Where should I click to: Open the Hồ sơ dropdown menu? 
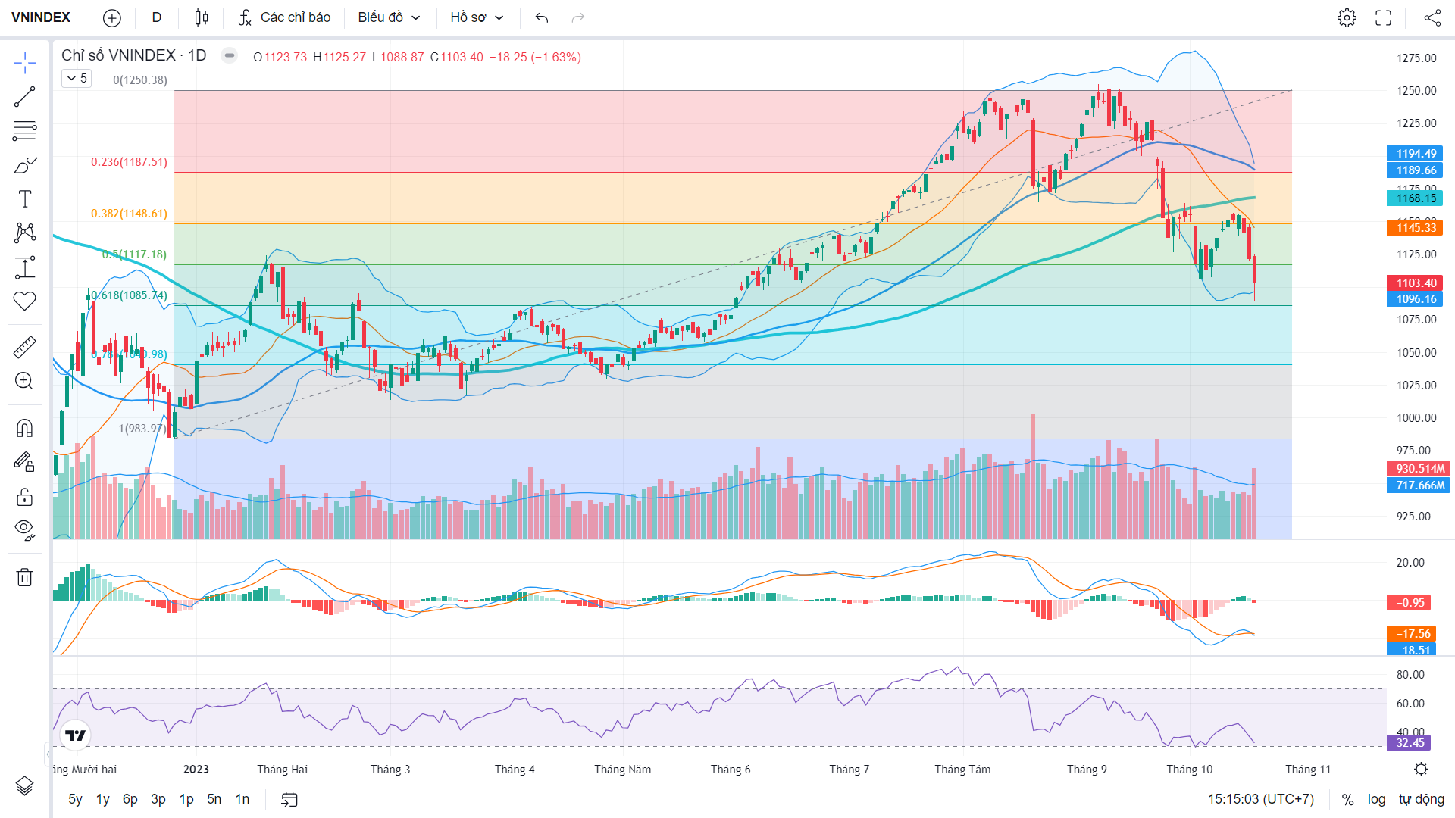(477, 17)
